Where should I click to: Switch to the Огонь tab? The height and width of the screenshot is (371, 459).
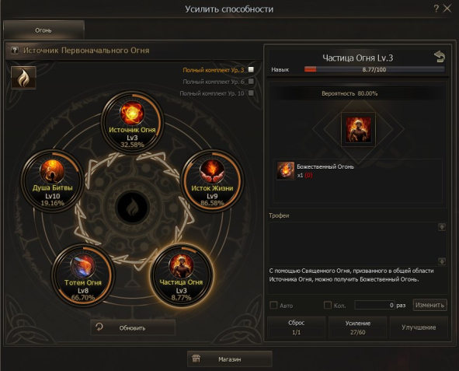click(x=43, y=30)
